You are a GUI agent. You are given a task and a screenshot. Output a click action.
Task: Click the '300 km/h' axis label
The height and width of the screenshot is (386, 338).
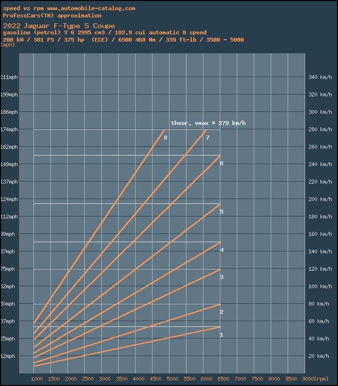[x=320, y=112]
